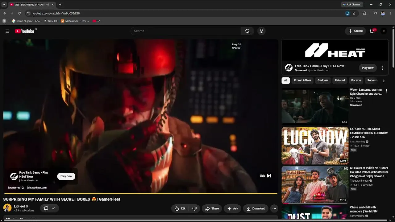Image resolution: width=395 pixels, height=222 pixels.
Task: Mute the tab via speaker icon
Action: point(48,5)
